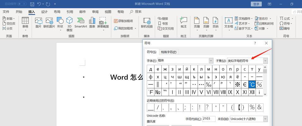Open the Header (页眉) options
The width and height of the screenshot is (302, 126).
point(196,24)
